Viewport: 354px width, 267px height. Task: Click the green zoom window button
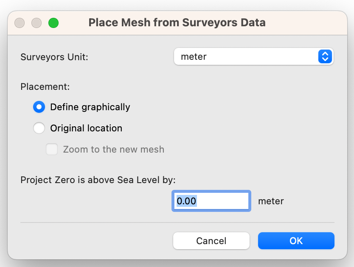coord(53,22)
